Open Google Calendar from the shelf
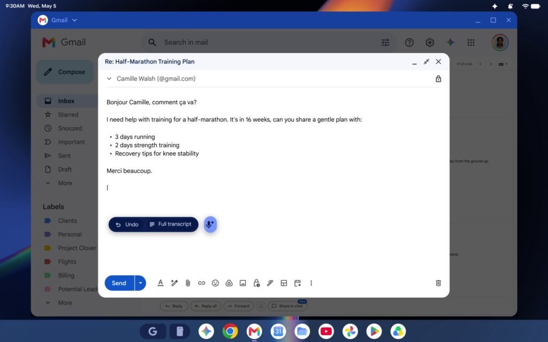548x342 pixels. point(278,331)
